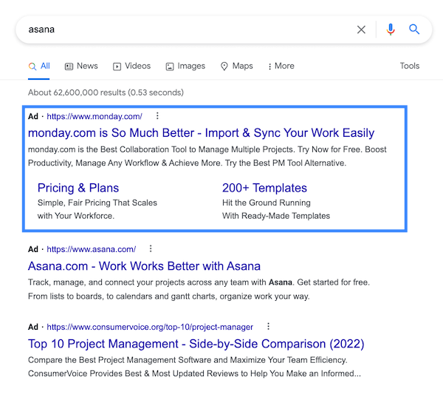Viewport: 443px width, 394px height.
Task: Switch to the Videos tab
Action: 131,66
